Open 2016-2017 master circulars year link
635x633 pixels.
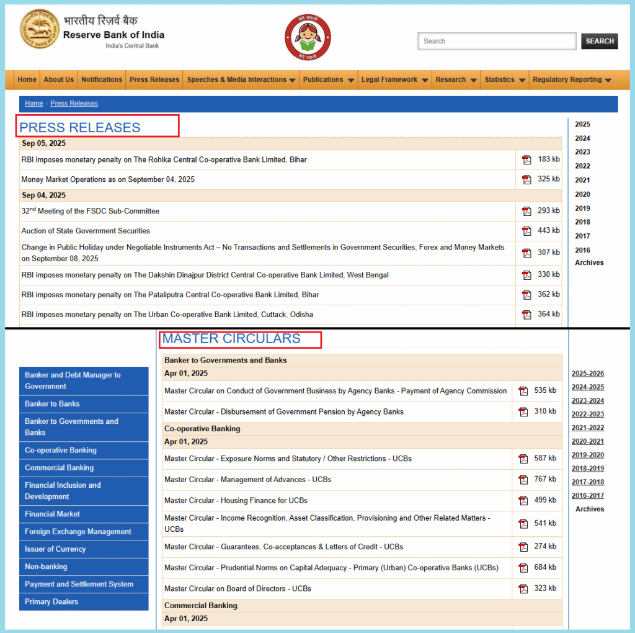[x=588, y=496]
